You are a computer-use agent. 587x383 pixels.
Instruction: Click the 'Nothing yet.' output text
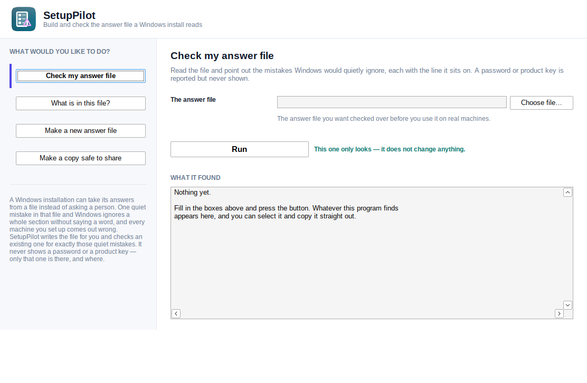193,192
